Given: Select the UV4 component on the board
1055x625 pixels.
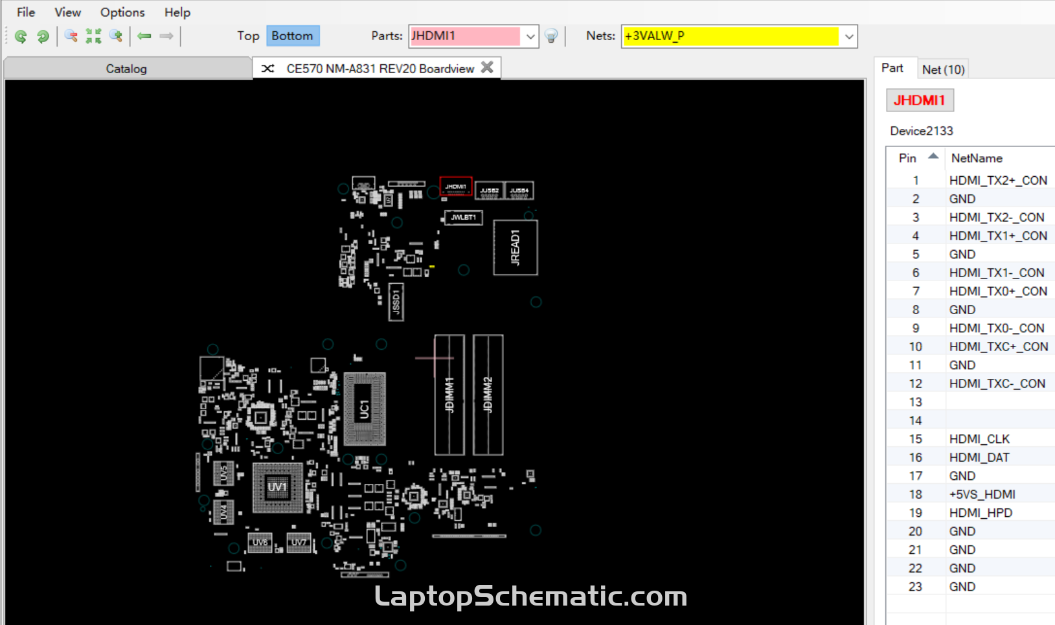Looking at the screenshot, I should (223, 512).
